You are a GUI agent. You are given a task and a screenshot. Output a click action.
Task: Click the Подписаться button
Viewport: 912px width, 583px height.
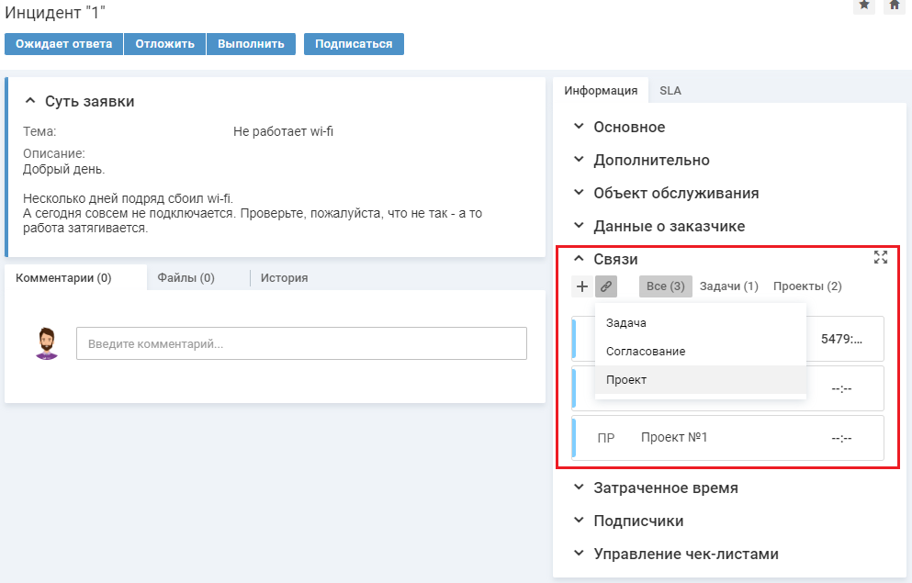click(x=354, y=44)
